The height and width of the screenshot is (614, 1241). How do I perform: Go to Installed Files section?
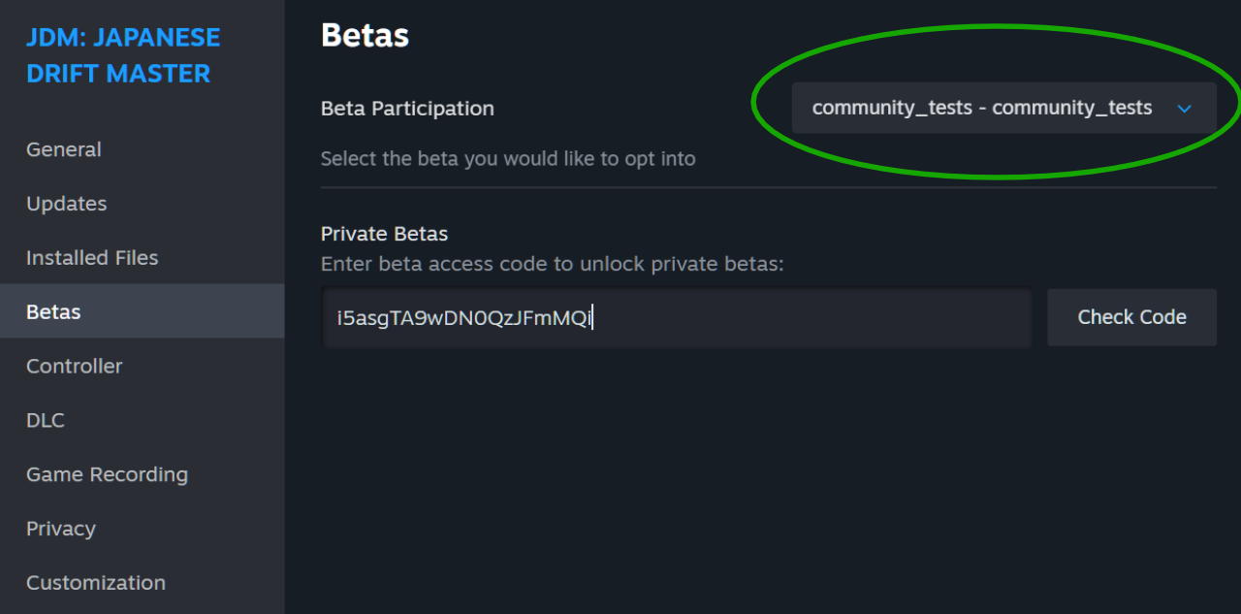pyautogui.click(x=92, y=258)
